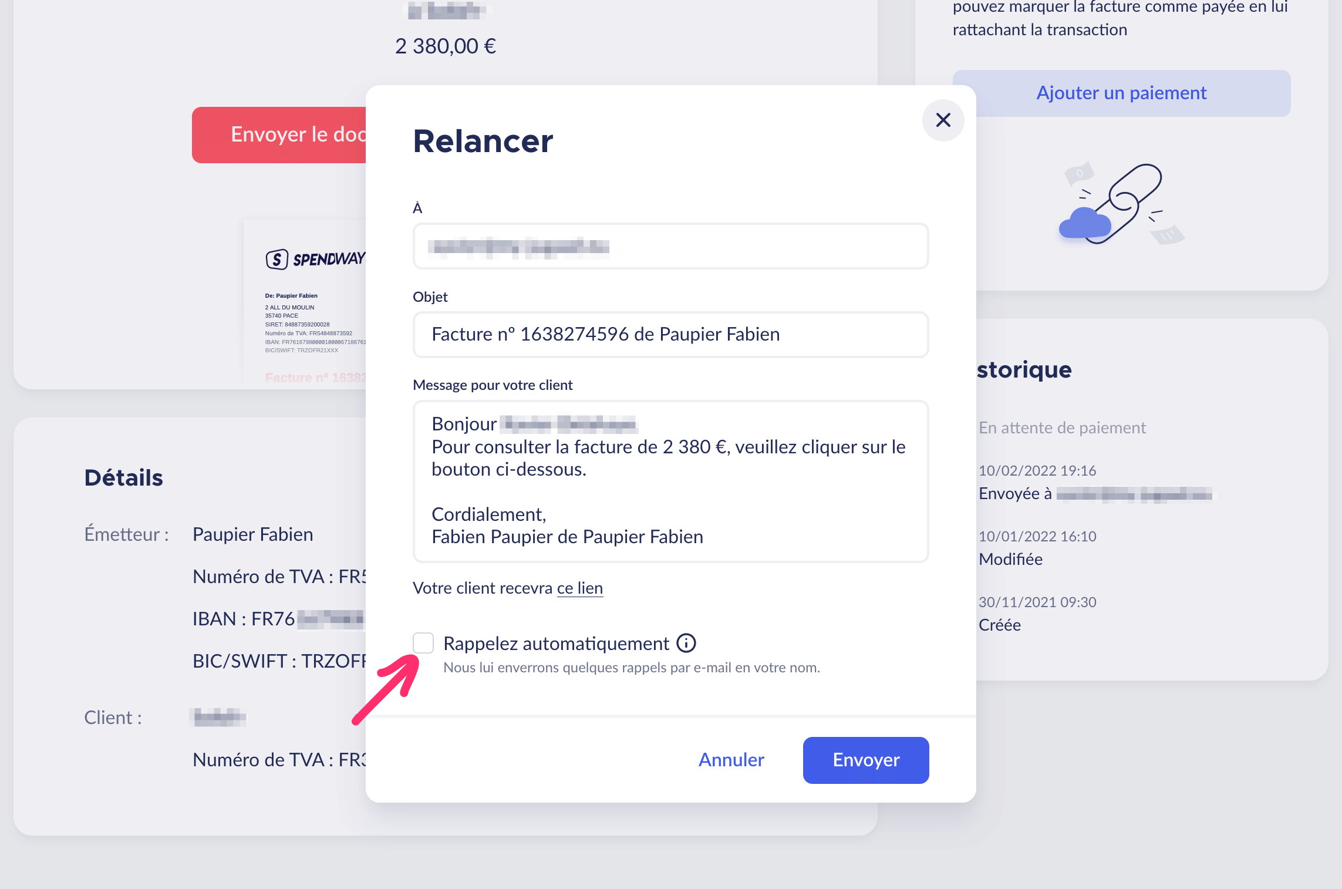This screenshot has width=1342, height=889.
Task: Click the Détails section heading
Action: (124, 477)
